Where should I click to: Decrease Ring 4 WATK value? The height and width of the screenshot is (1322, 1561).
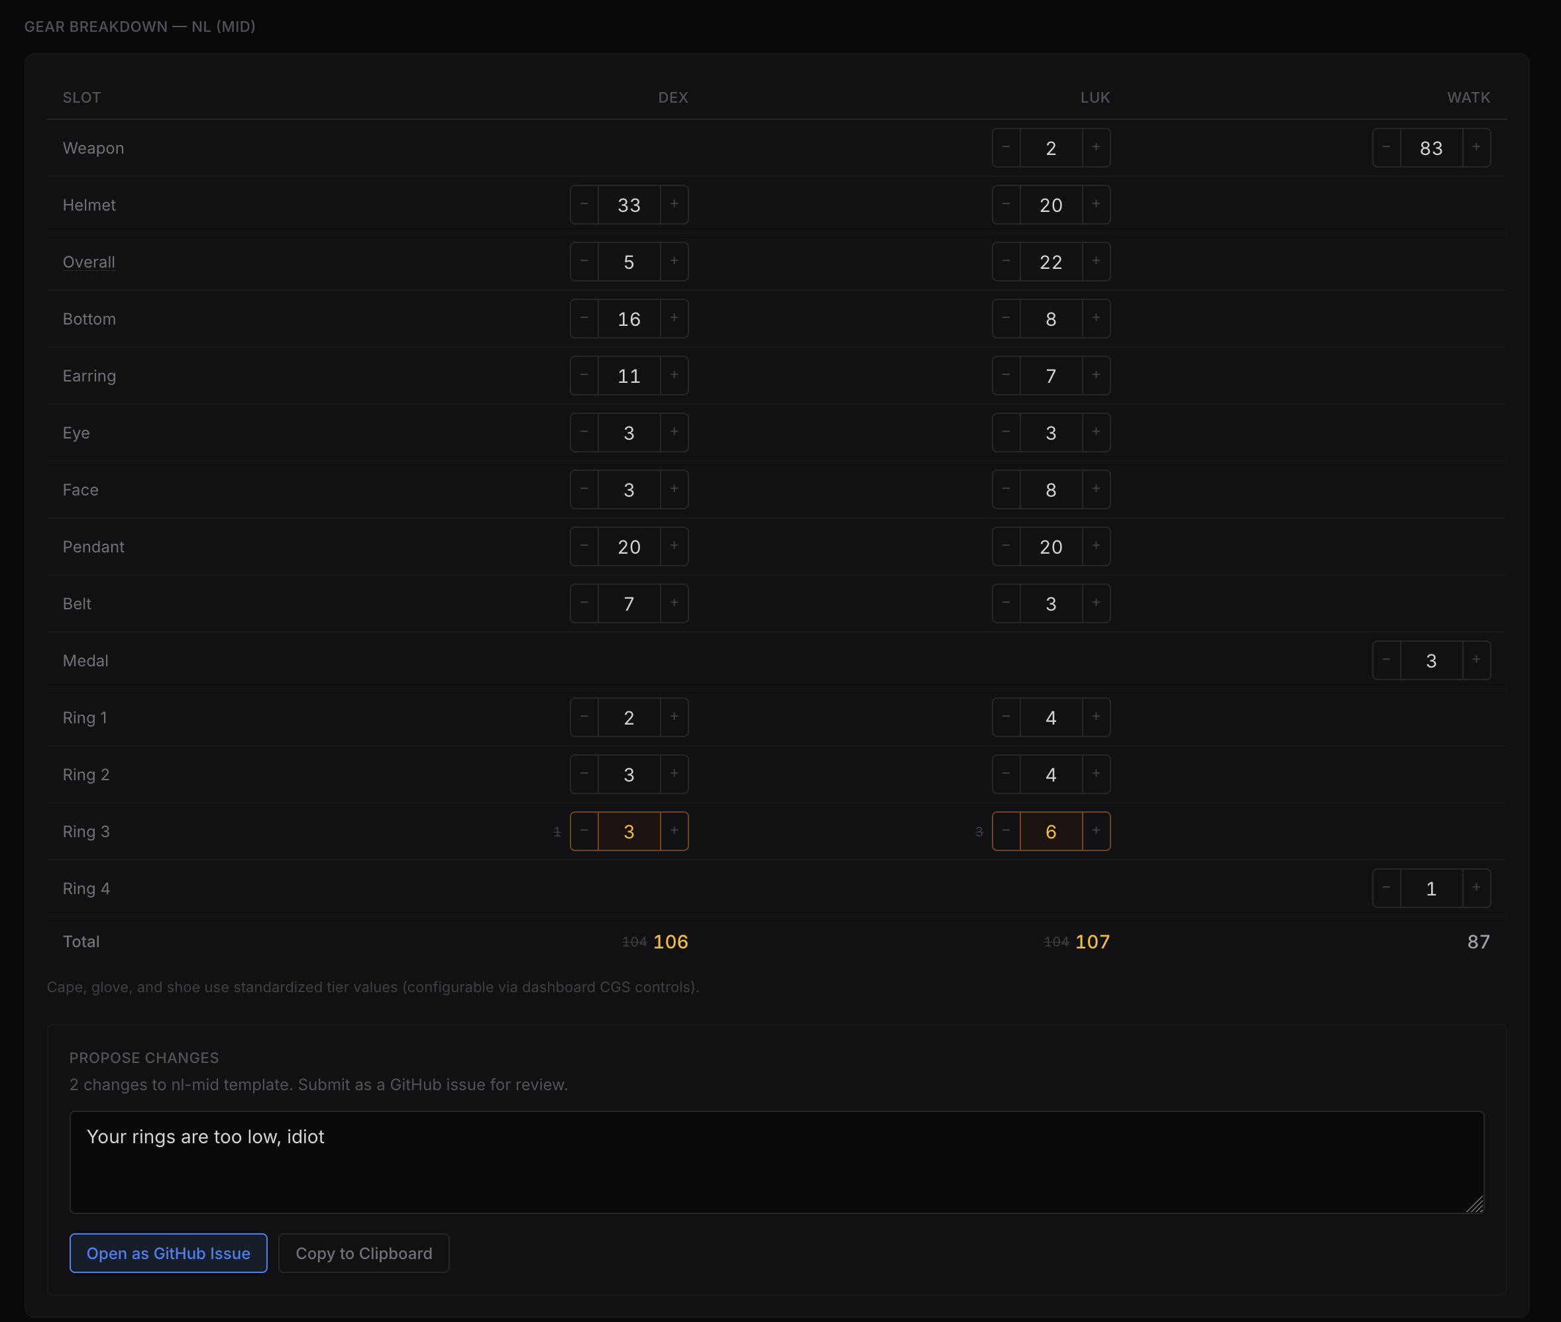pyautogui.click(x=1386, y=888)
